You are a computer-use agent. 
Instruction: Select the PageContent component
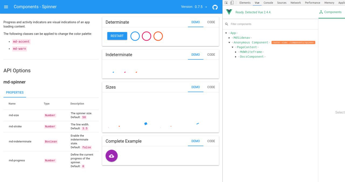click(247, 47)
